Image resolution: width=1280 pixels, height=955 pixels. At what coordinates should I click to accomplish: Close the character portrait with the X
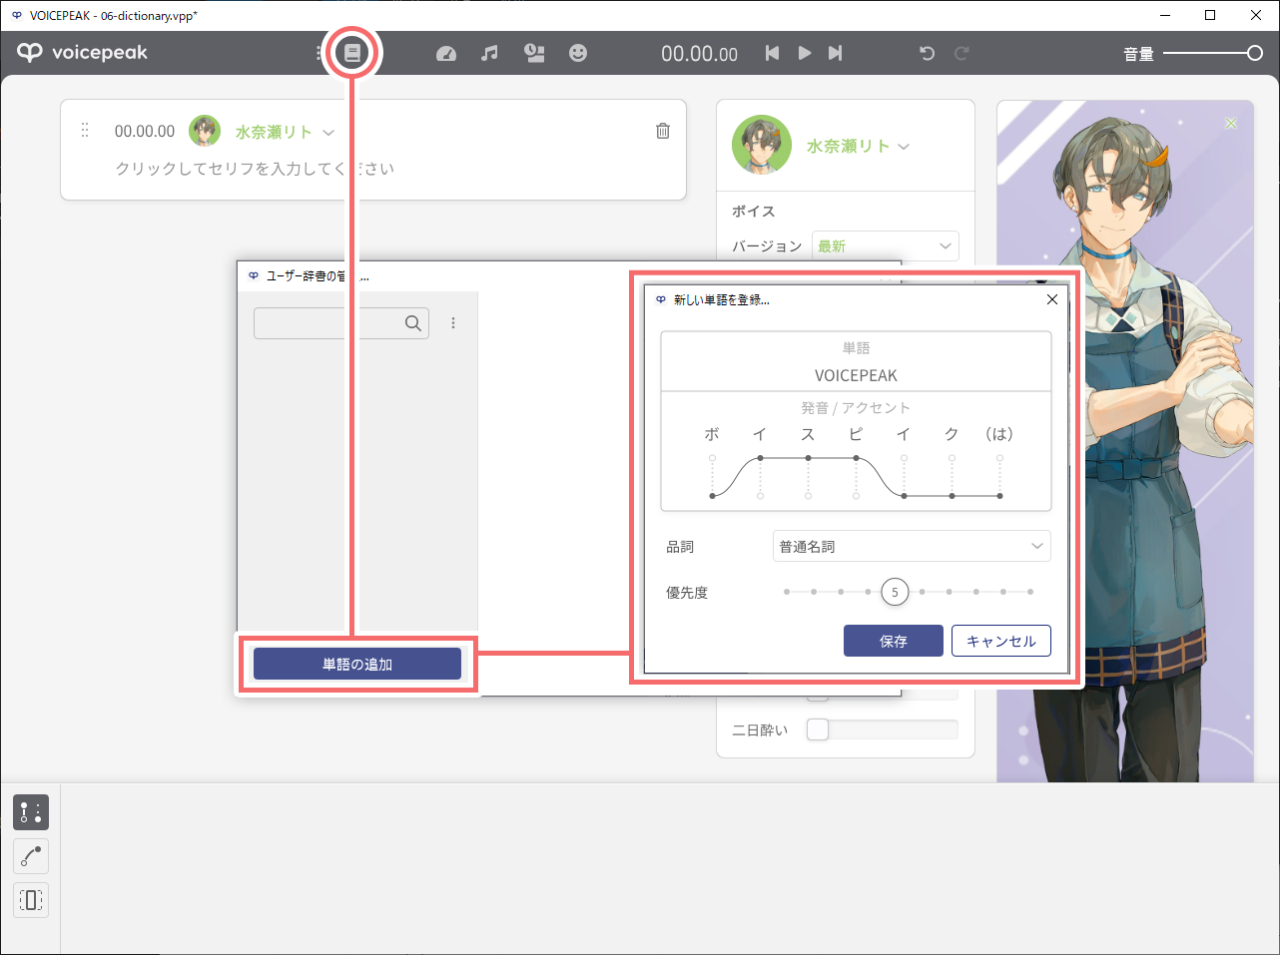click(x=1231, y=123)
